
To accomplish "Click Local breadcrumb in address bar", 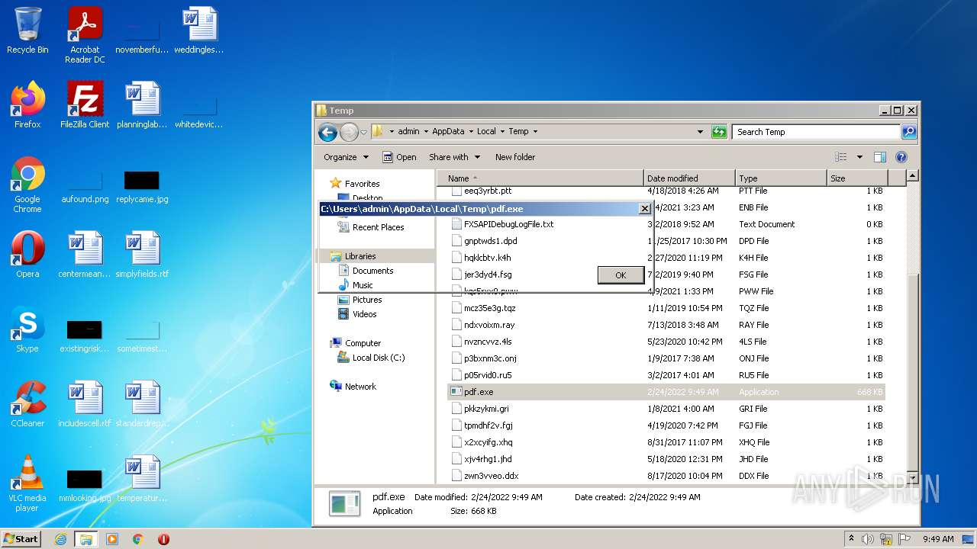I will [x=486, y=132].
